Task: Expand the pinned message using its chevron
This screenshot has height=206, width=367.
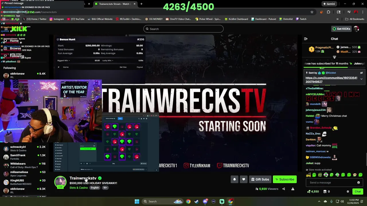Action: tap(361, 79)
